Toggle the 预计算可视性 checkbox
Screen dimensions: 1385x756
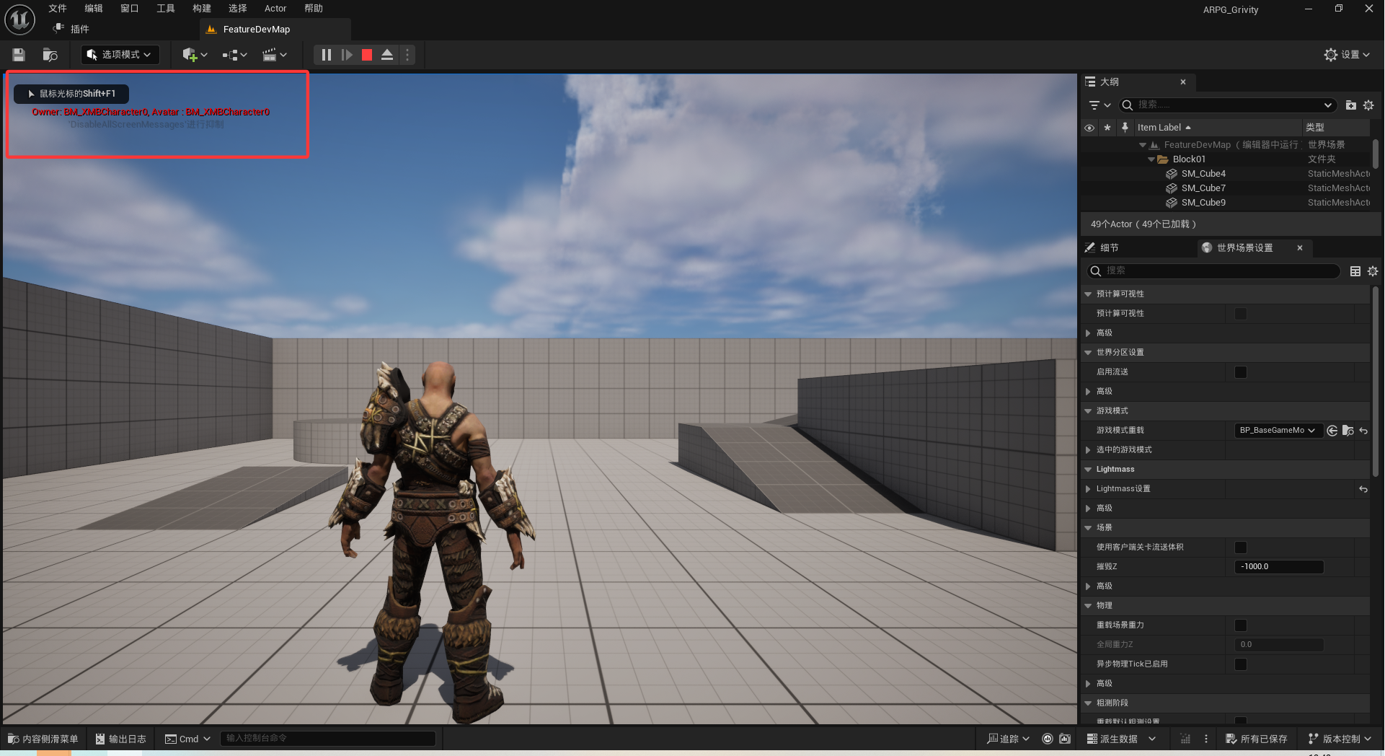[1241, 314]
